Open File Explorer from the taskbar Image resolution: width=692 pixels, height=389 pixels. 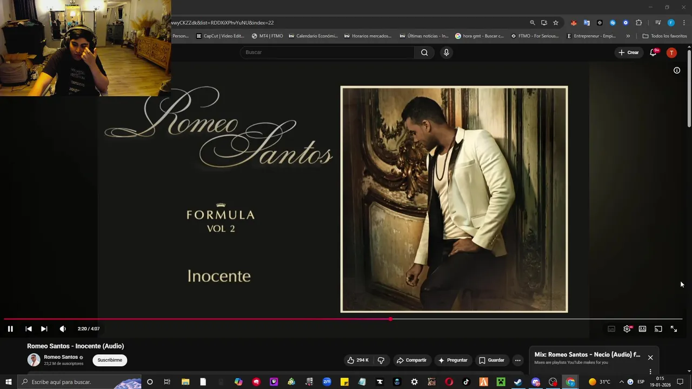[x=185, y=382]
